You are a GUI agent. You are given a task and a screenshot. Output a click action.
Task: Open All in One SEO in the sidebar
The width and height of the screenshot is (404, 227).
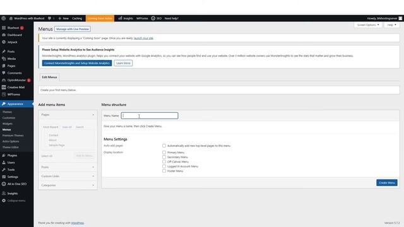tap(17, 184)
